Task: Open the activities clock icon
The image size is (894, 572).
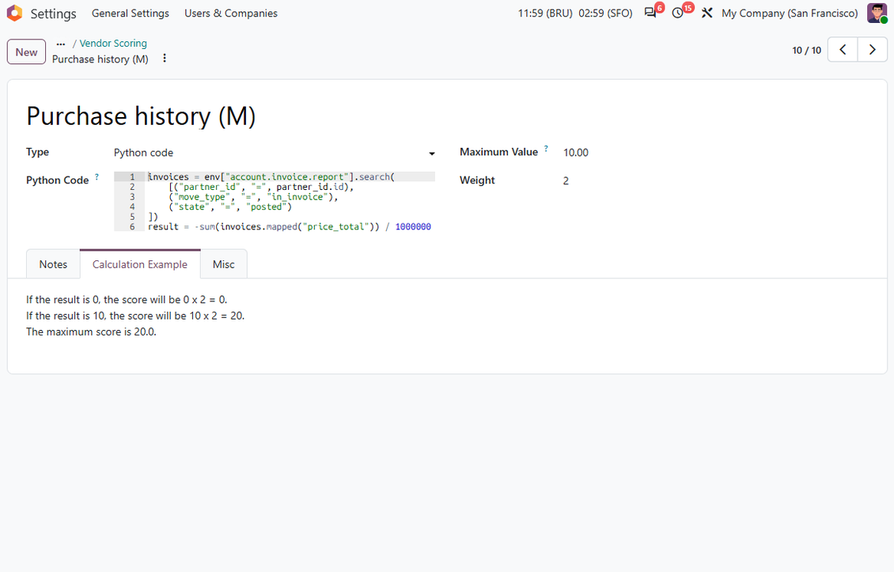Action: (677, 13)
